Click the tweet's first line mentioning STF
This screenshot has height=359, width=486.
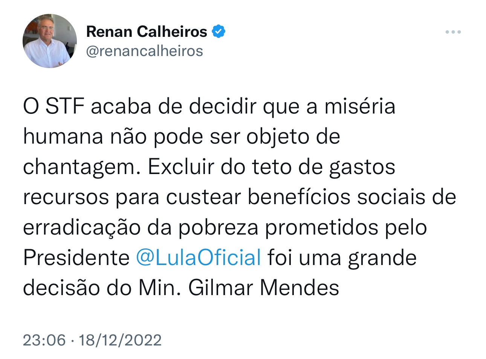click(209, 106)
